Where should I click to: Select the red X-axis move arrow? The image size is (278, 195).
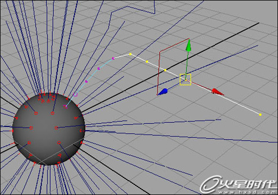pyautogui.click(x=218, y=92)
